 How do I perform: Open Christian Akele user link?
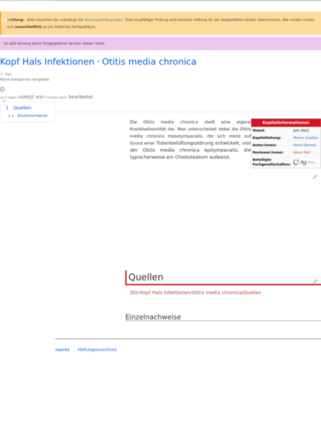pos(56,97)
